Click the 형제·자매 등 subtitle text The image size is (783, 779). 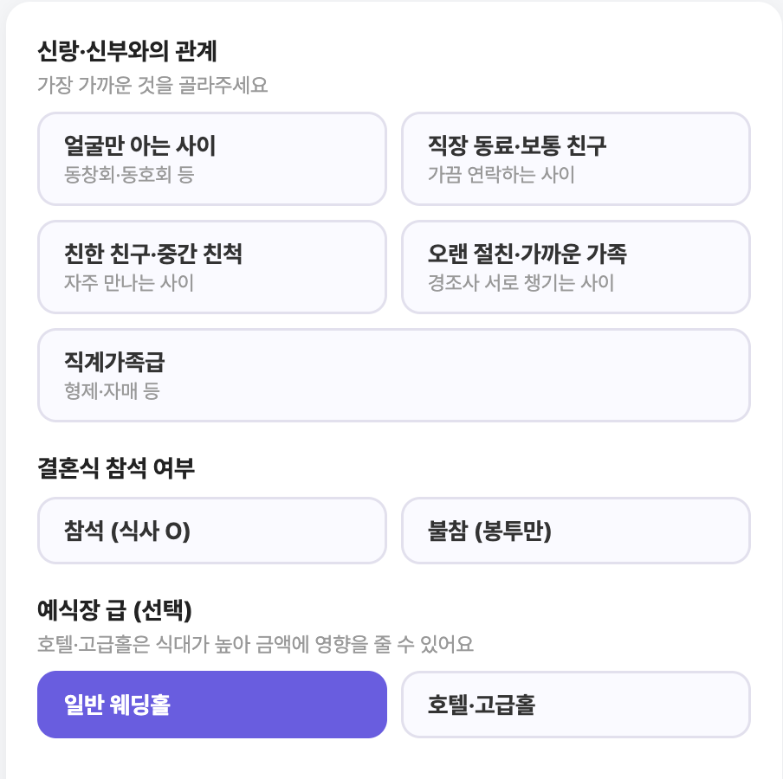point(112,390)
